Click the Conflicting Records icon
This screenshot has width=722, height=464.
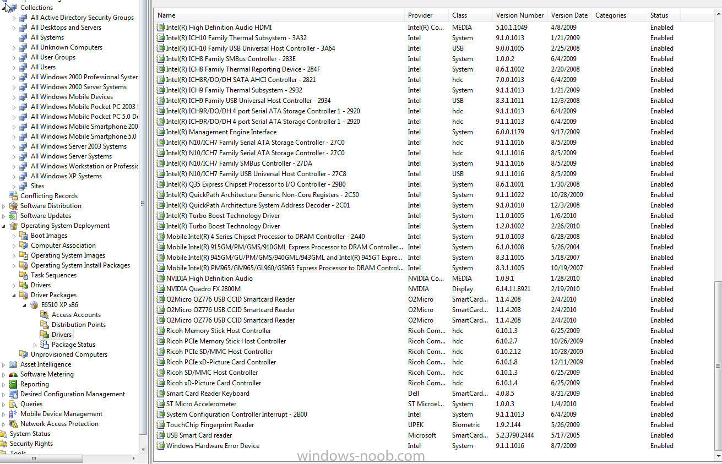pos(13,196)
